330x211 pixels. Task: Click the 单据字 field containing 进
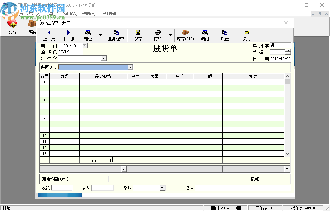[280, 45]
